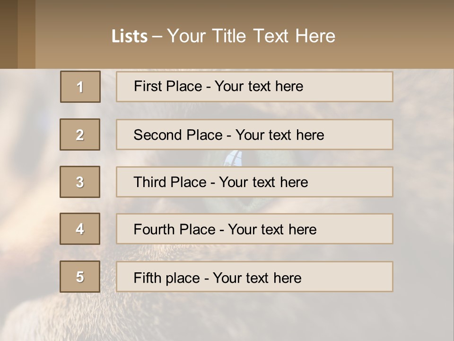Select the medium brown stripe beside dark stripe
Image resolution: width=454 pixels, height=341 pixels.
(x=26, y=34)
